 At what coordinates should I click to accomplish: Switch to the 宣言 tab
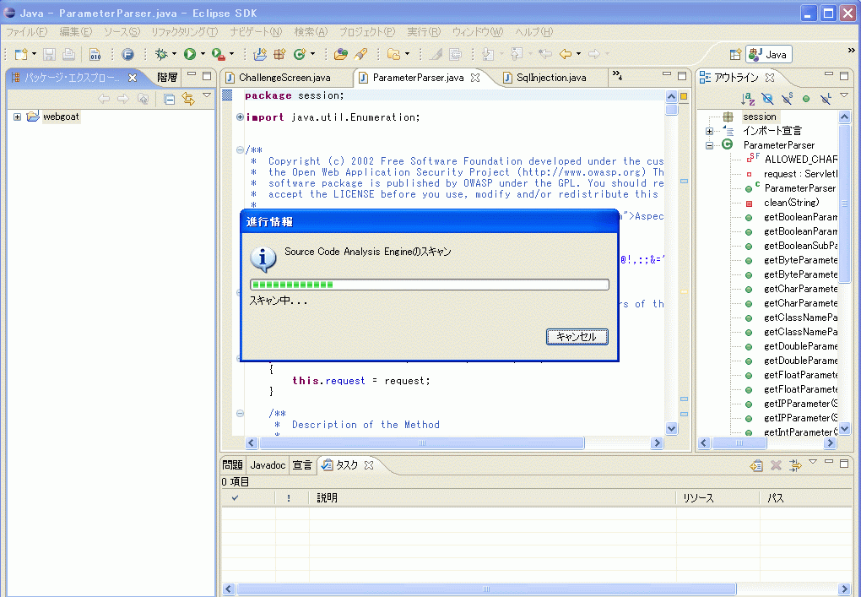(x=302, y=465)
